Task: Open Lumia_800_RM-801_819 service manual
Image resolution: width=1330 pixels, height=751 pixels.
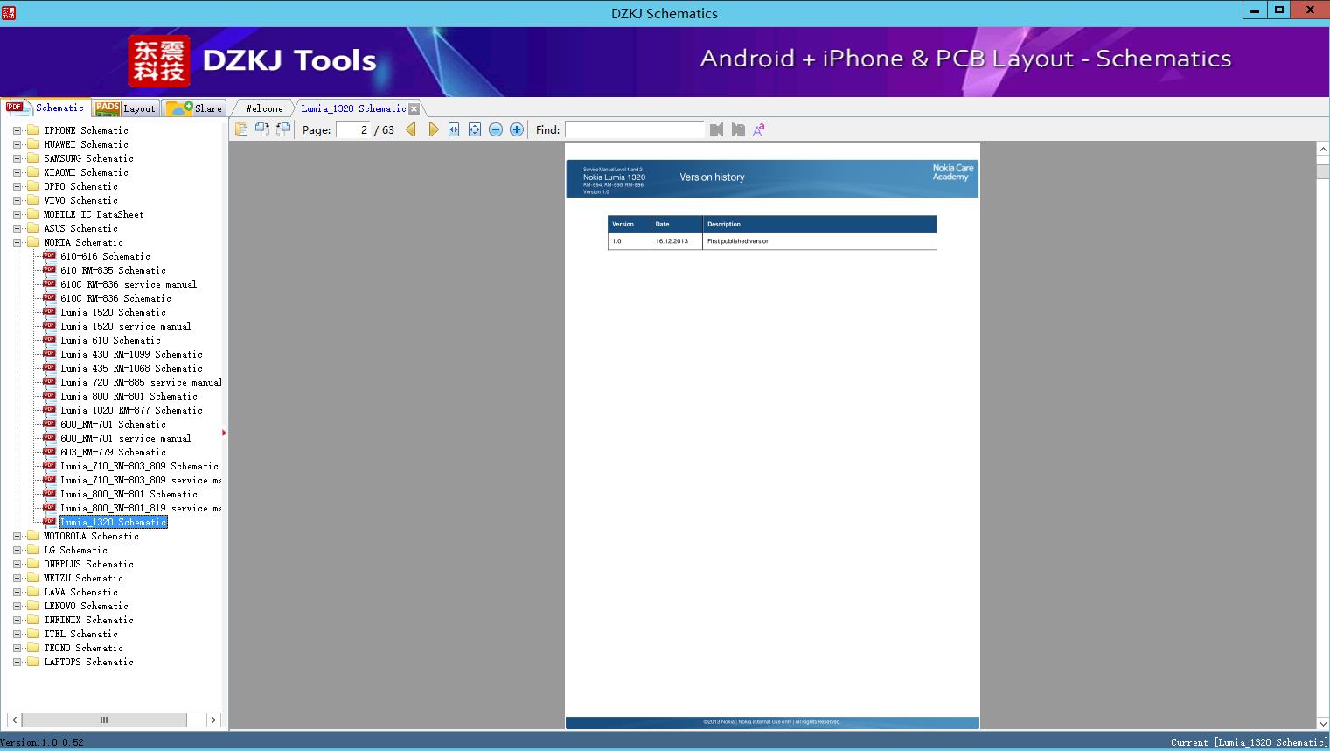Action: coord(140,508)
